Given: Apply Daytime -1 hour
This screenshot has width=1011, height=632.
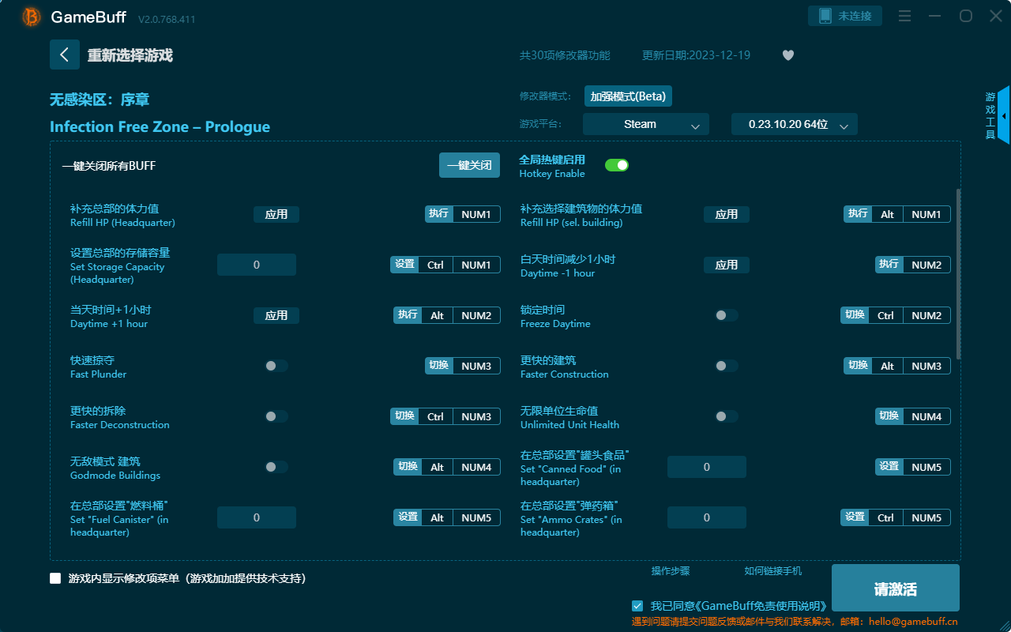Looking at the screenshot, I should tap(727, 265).
